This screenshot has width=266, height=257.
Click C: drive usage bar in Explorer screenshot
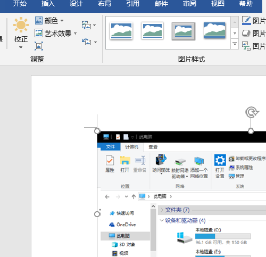coord(223,236)
